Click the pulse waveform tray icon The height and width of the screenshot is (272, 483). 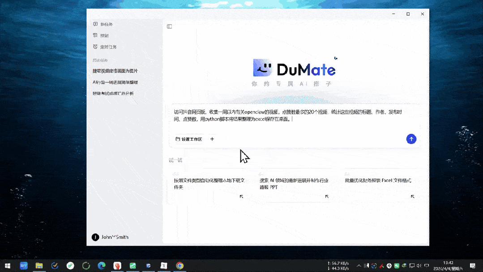[389, 266]
